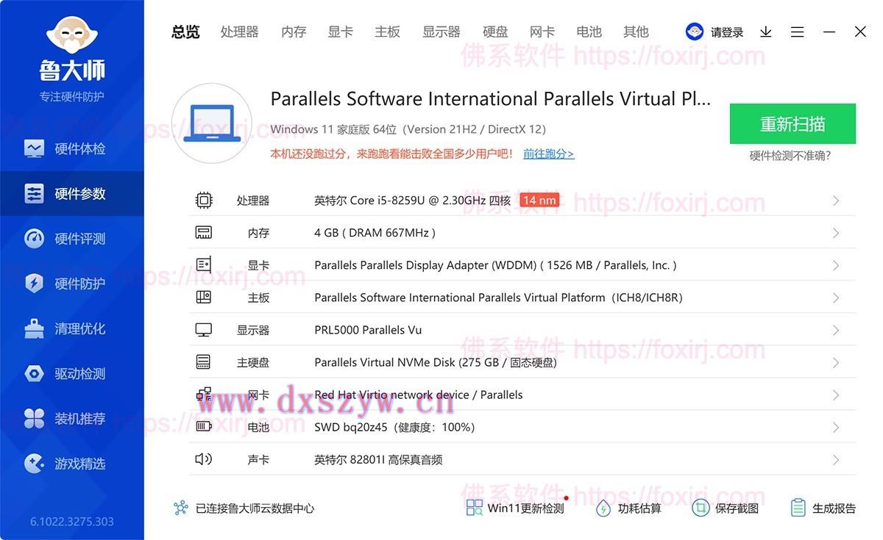This screenshot has width=883, height=540.
Task: Open 硬件评测 benchmark section
Action: [72, 239]
